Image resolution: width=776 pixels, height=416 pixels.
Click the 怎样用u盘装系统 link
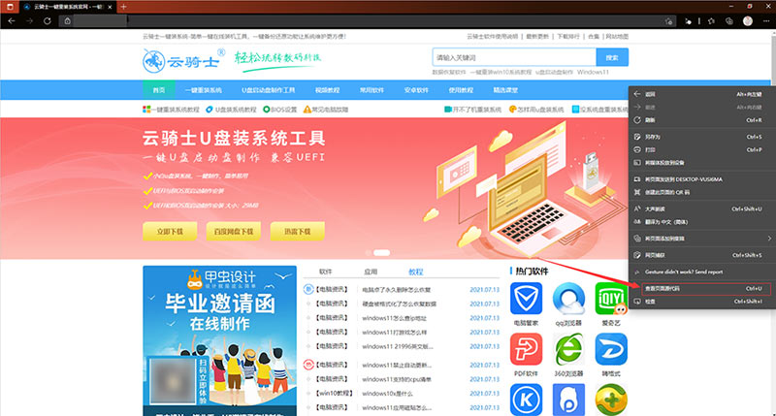click(x=536, y=110)
